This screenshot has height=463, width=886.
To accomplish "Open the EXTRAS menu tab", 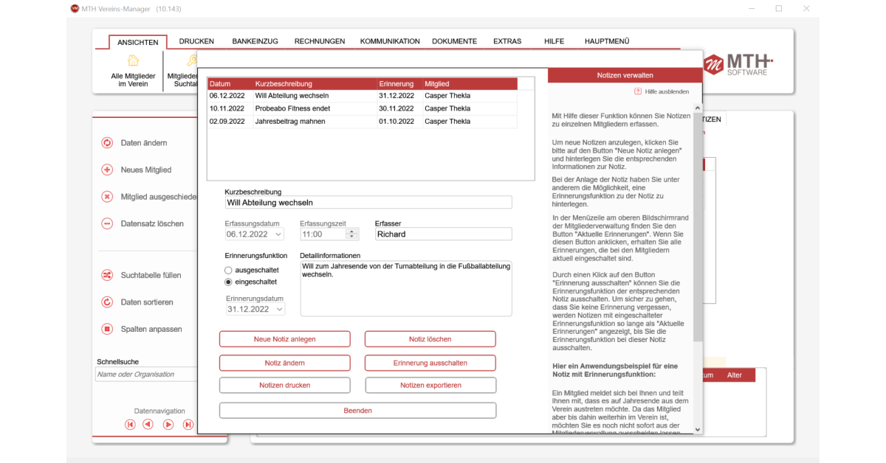I will pyautogui.click(x=507, y=41).
